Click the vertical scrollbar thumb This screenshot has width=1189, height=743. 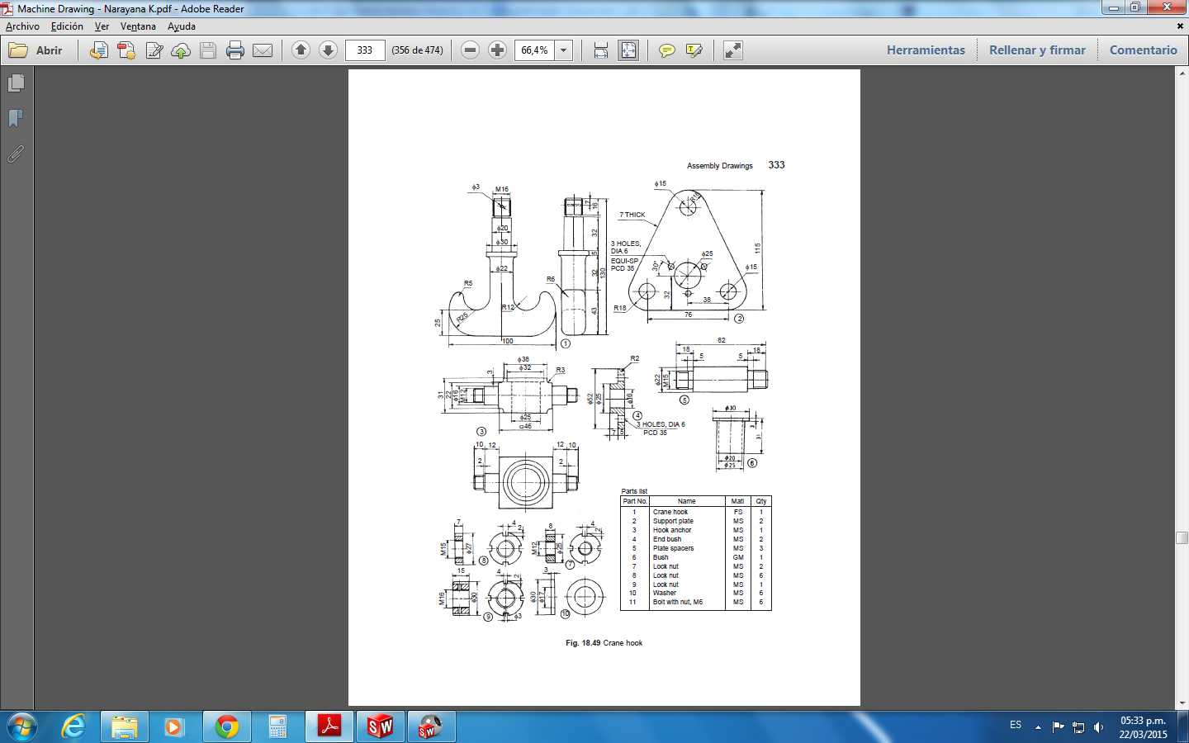1182,537
